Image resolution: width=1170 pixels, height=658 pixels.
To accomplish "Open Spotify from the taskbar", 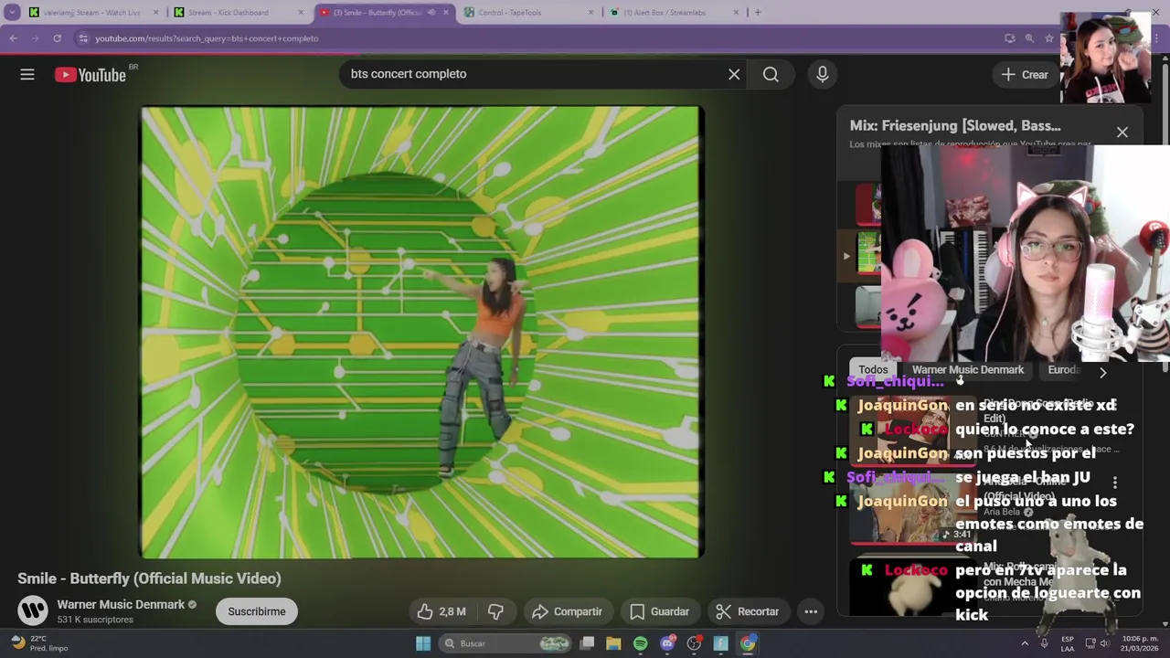I will pos(640,643).
